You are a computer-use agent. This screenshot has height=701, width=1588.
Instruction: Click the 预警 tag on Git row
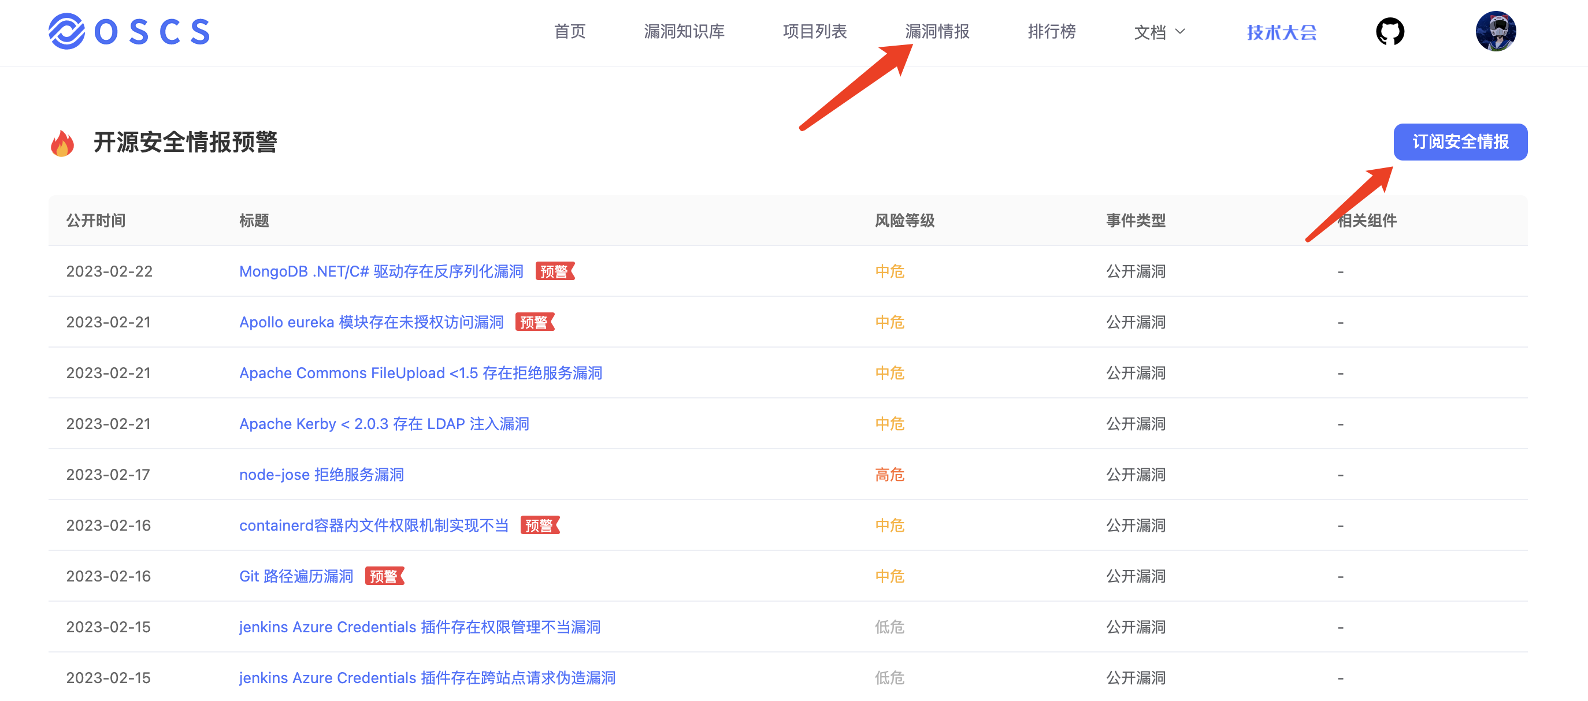click(x=384, y=576)
